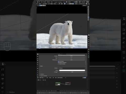Image resolution: width=126 pixels, height=94 pixels.
Task: Select the box select tool icon
Action: tap(40, 5)
